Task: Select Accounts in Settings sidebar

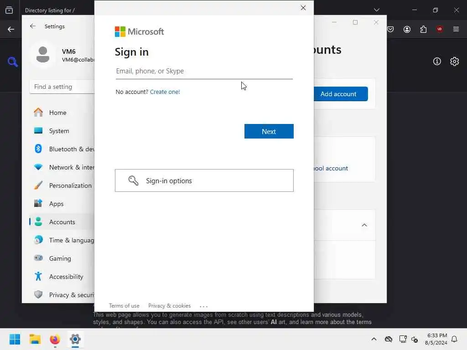Action: [x=62, y=222]
